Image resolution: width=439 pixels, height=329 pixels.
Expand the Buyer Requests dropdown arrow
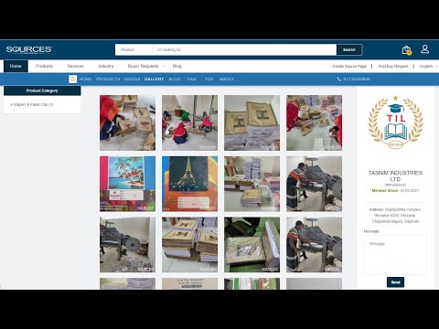pyautogui.click(x=164, y=66)
